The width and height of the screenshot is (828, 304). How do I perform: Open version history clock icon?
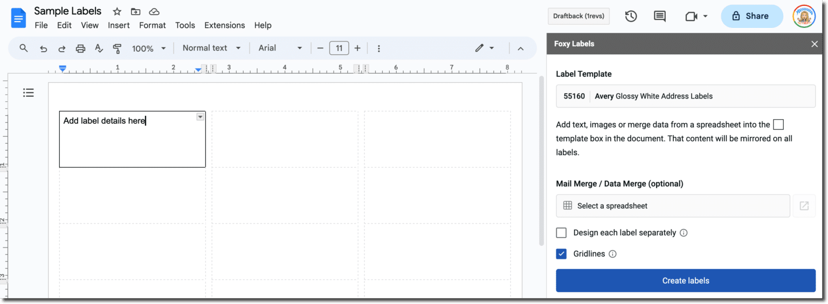tap(631, 16)
